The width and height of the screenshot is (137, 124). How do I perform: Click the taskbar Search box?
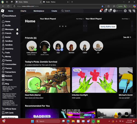click(48, 121)
